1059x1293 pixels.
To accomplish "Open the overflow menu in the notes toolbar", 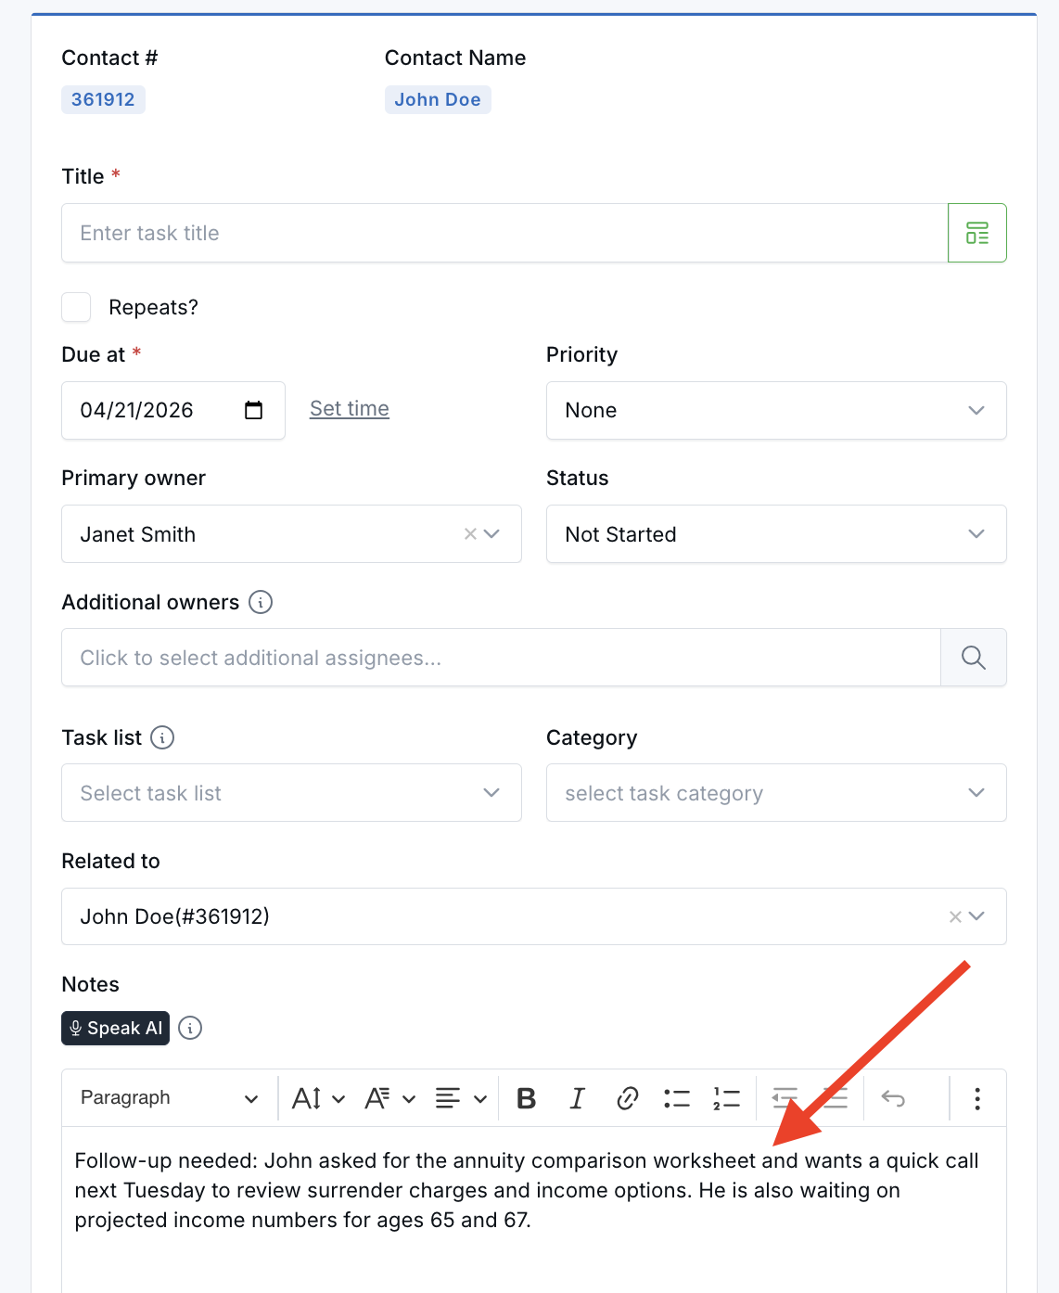I will 977,1097.
